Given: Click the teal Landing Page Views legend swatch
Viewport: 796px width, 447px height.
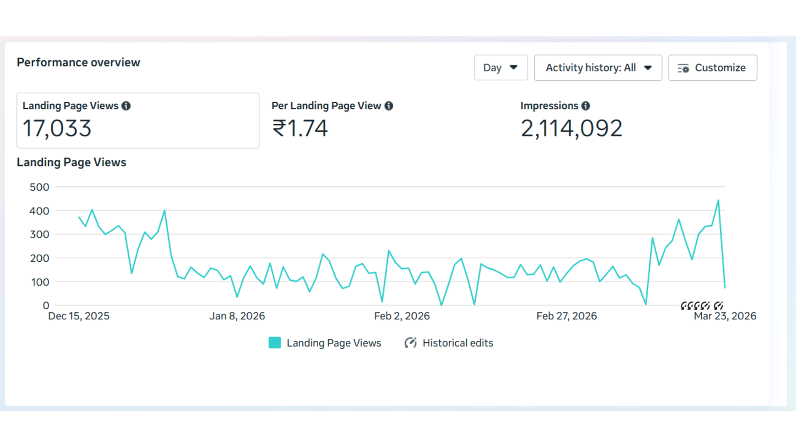Looking at the screenshot, I should tap(275, 343).
